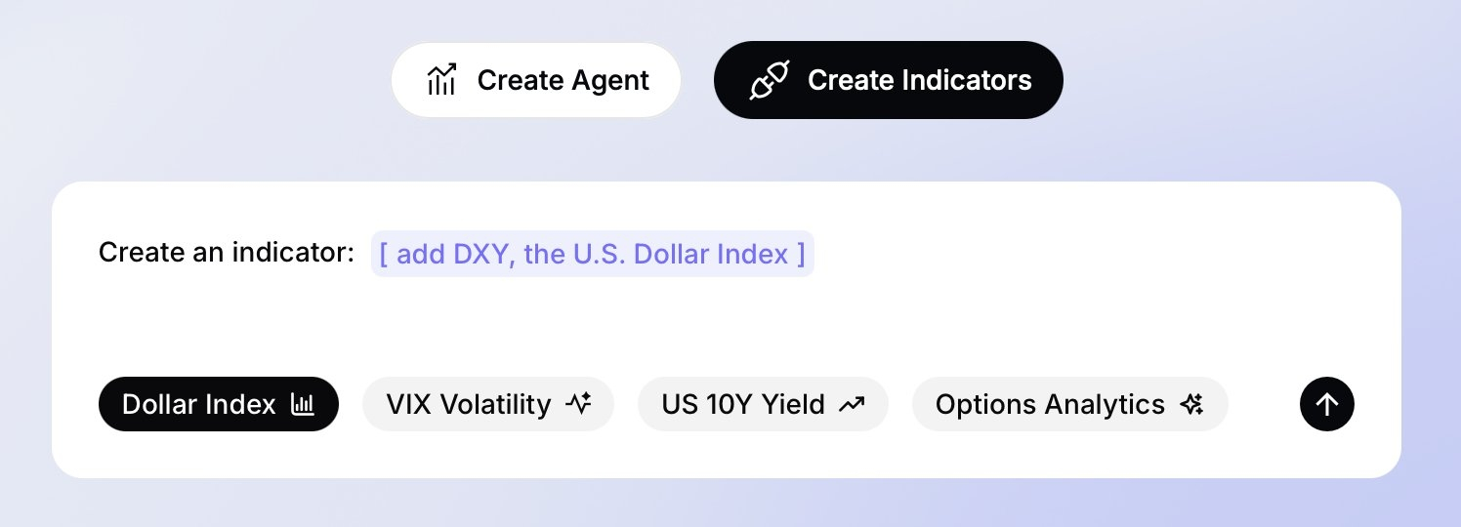Click the trending-up arrow icon beside US 10Y Yield

852,404
